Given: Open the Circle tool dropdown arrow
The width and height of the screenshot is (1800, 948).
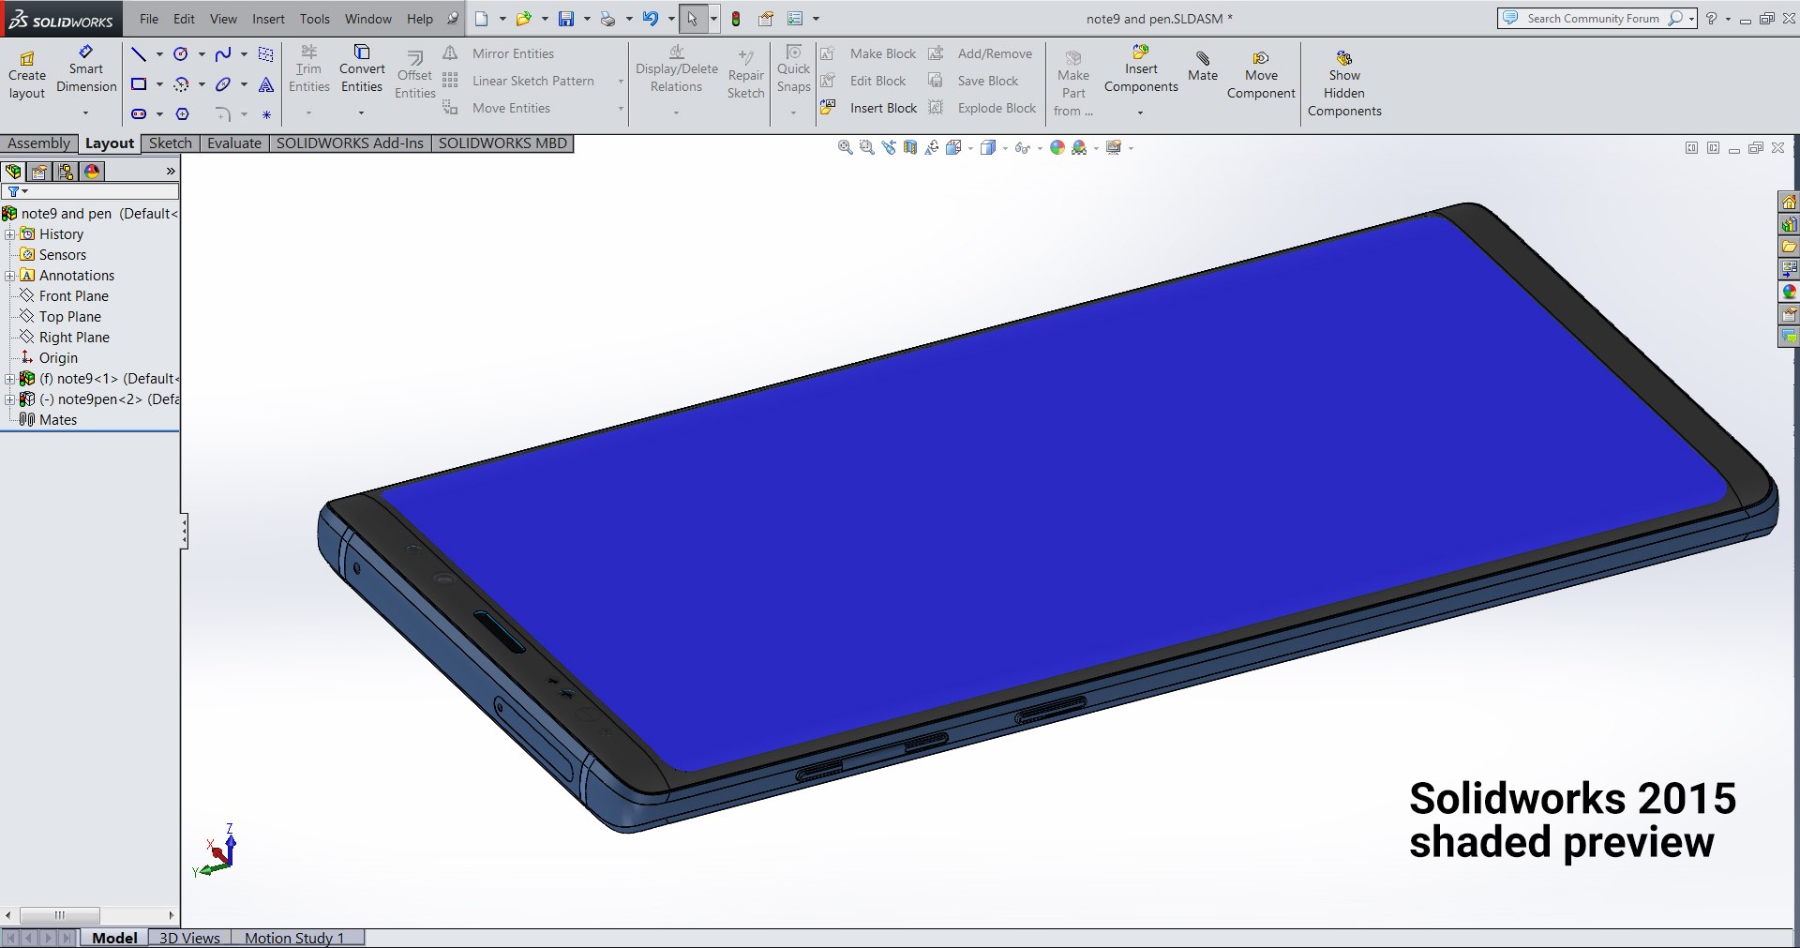Looking at the screenshot, I should coord(202,54).
